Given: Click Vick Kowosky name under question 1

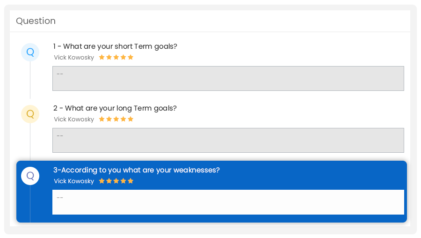Looking at the screenshot, I should [x=74, y=58].
